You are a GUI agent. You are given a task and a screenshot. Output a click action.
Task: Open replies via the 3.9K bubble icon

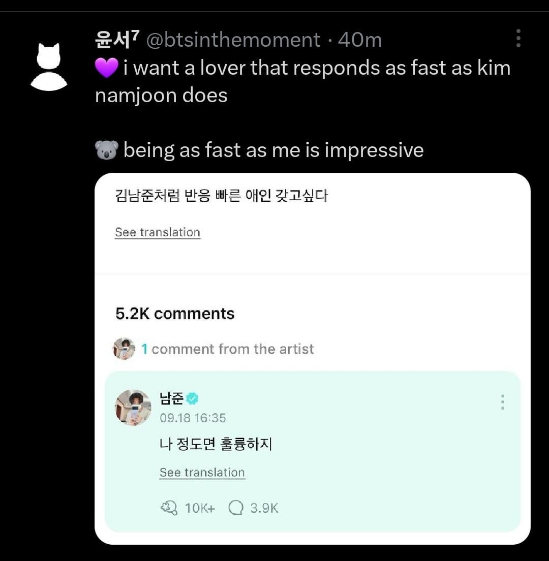[236, 508]
